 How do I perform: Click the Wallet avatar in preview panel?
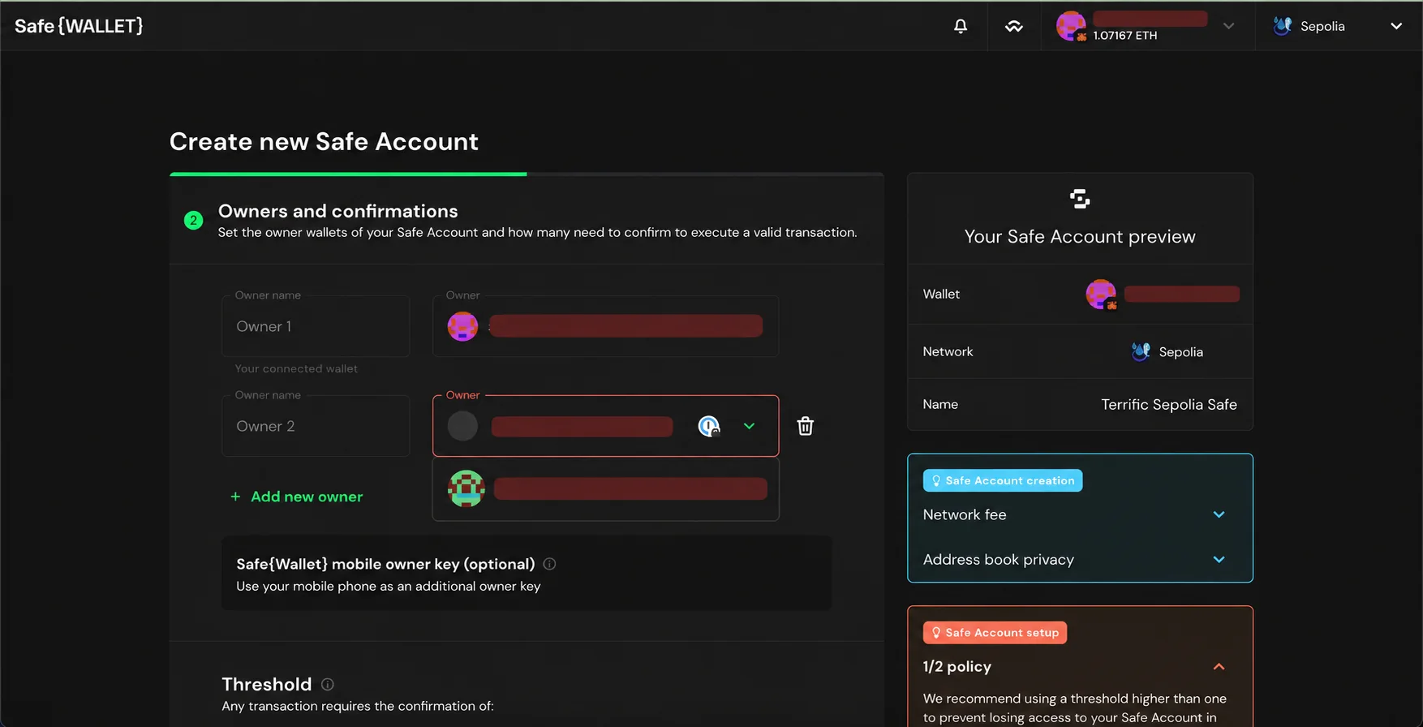1101,294
